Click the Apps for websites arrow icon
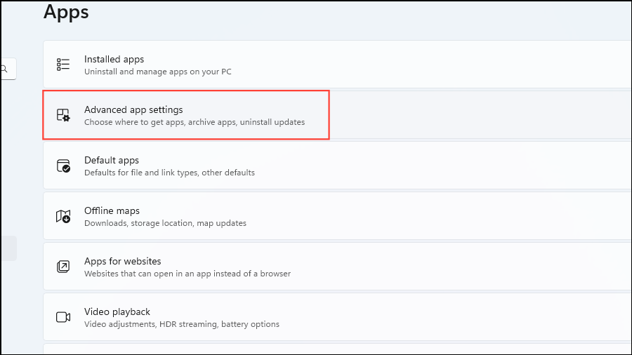 63,267
